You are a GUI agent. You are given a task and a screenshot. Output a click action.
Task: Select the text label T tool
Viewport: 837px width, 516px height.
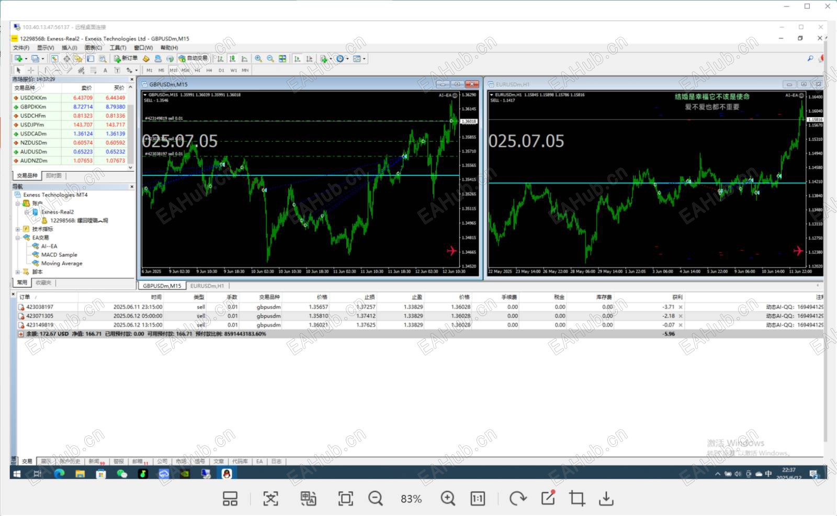point(117,70)
